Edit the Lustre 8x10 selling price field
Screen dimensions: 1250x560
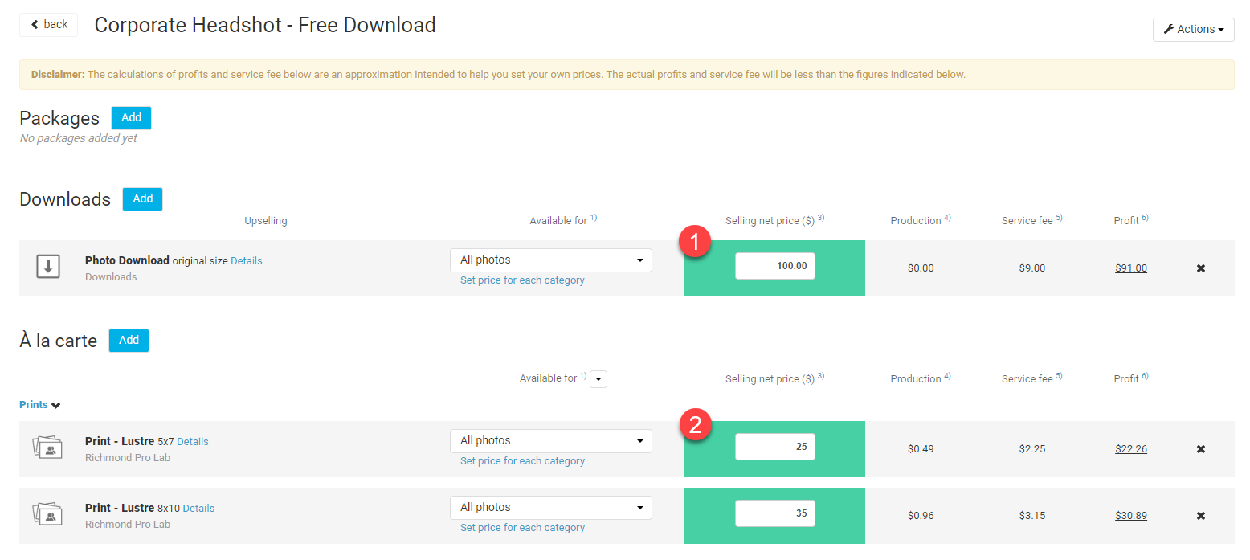click(774, 513)
